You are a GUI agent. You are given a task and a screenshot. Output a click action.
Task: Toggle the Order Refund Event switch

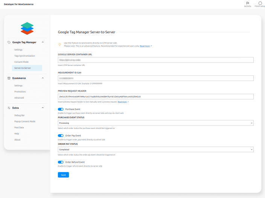(61, 162)
